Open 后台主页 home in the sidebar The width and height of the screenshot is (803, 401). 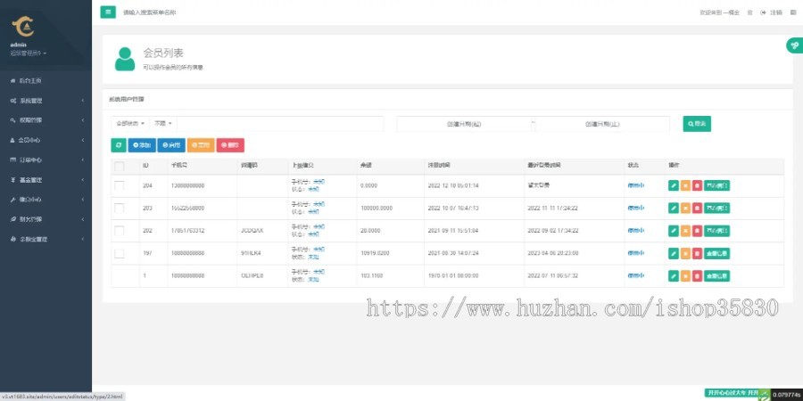coord(46,81)
